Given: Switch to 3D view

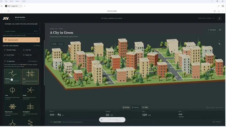Looking at the screenshot, I should coord(126,108).
